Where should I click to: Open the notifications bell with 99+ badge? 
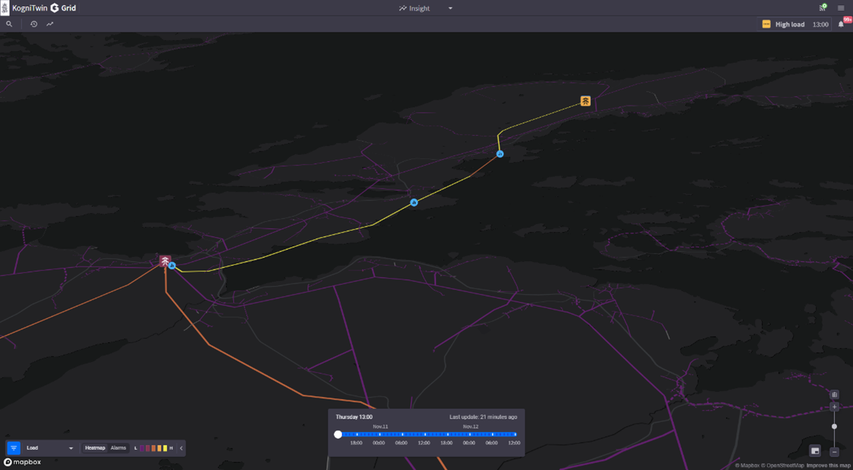(x=841, y=24)
